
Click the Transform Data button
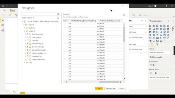pos(110,88)
